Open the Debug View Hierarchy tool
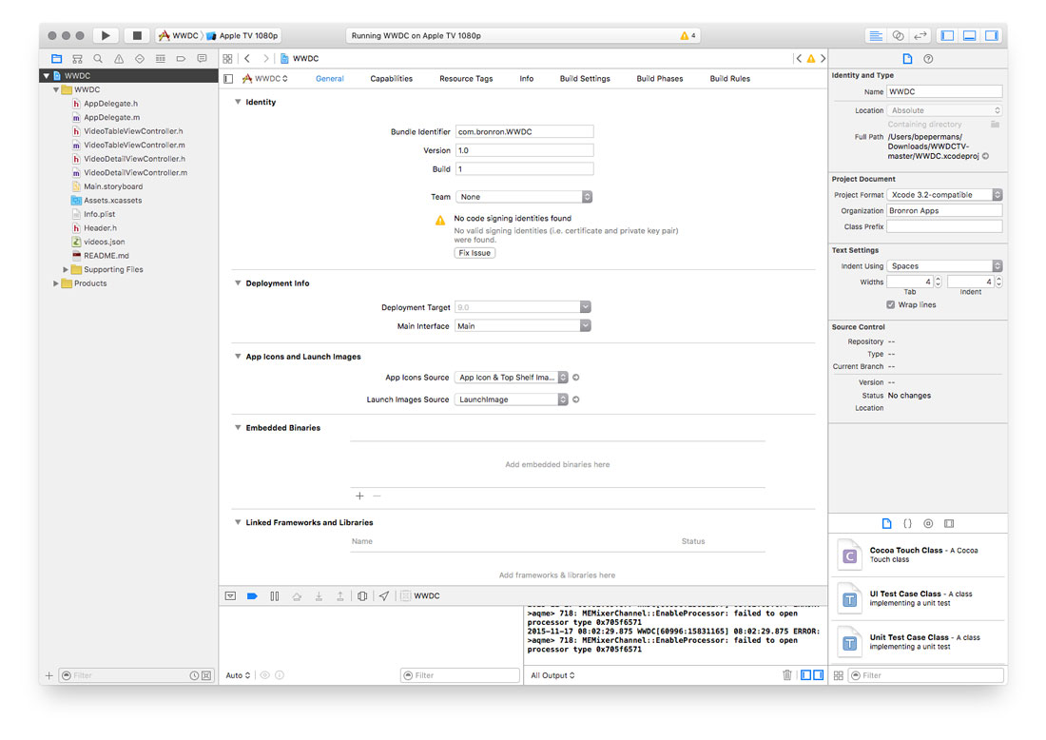This screenshot has height=740, width=1046. (x=362, y=595)
